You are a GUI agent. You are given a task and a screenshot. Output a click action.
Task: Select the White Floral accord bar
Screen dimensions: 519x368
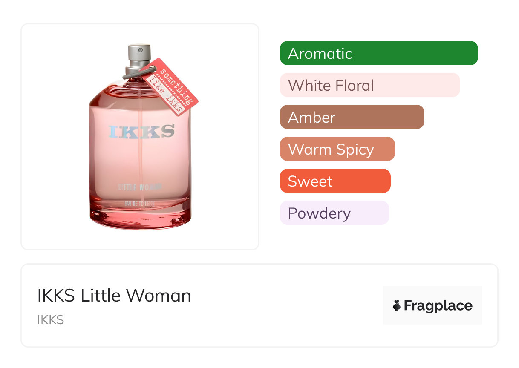(x=369, y=85)
